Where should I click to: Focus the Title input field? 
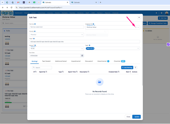pos(85,42)
